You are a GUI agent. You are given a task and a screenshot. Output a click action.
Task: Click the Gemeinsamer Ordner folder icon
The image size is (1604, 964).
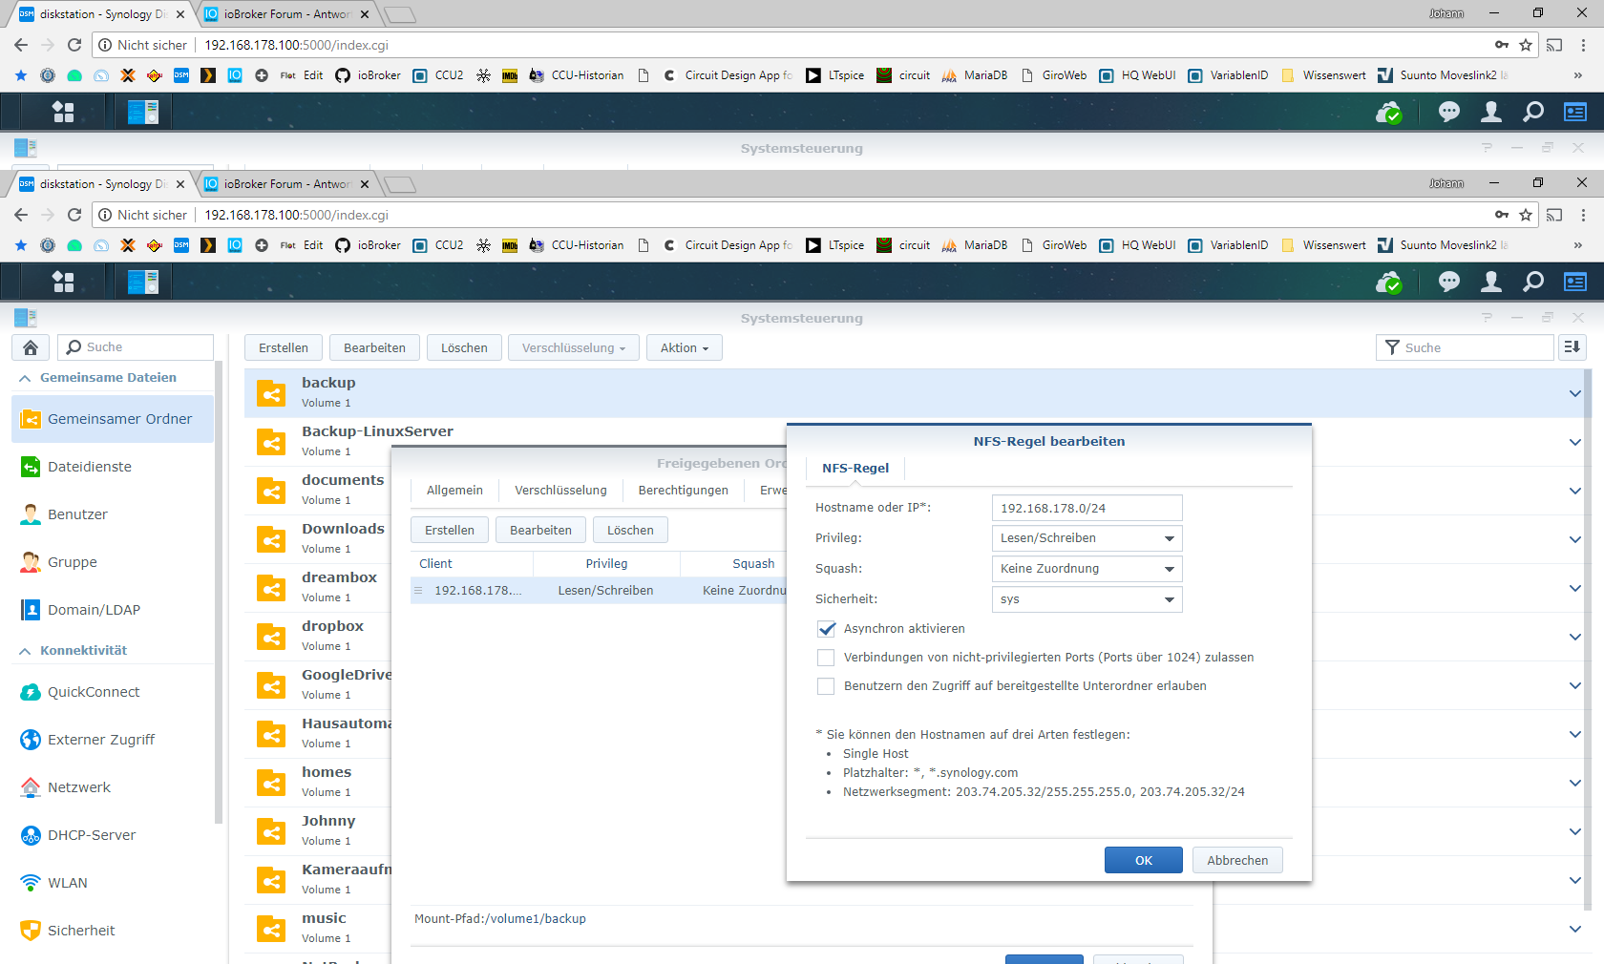[31, 419]
